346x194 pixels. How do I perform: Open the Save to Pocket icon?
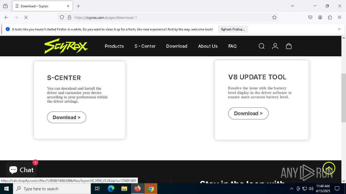310,18
